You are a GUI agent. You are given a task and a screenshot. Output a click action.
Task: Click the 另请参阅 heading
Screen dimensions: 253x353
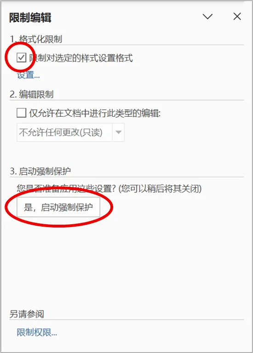pos(27,314)
